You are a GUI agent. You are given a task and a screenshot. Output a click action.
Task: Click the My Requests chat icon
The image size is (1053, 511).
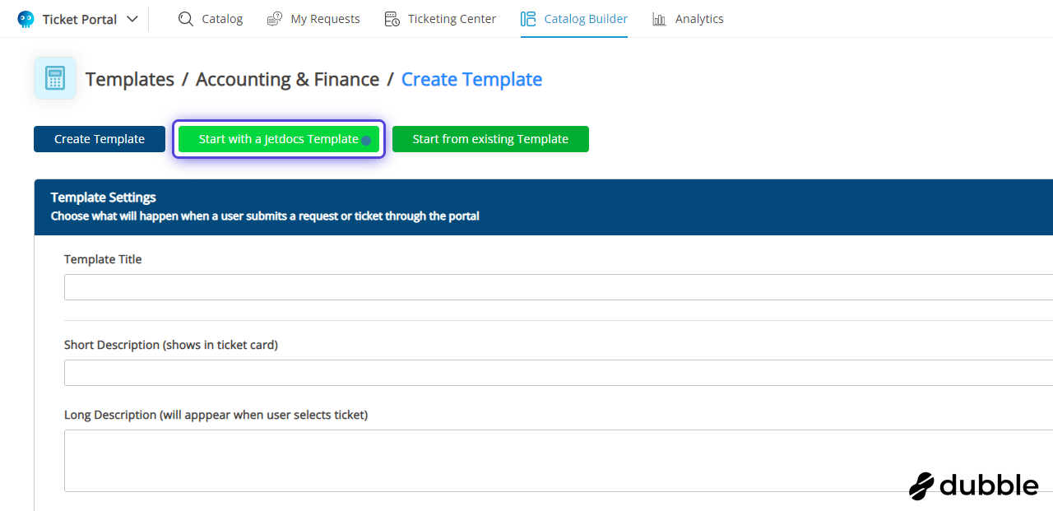pos(275,19)
